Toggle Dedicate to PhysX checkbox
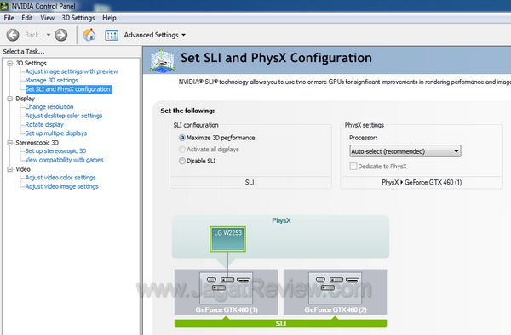511x335 pixels. (x=353, y=166)
